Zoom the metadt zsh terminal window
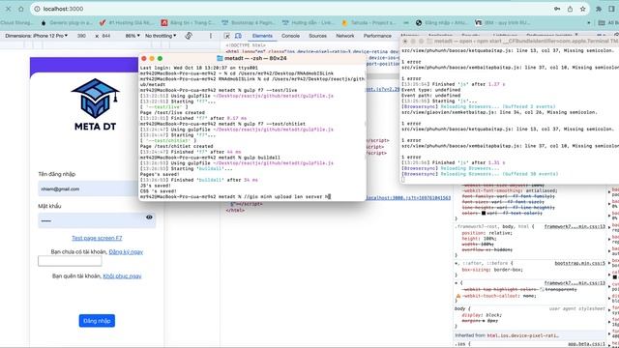619x348 pixels. (x=160, y=58)
